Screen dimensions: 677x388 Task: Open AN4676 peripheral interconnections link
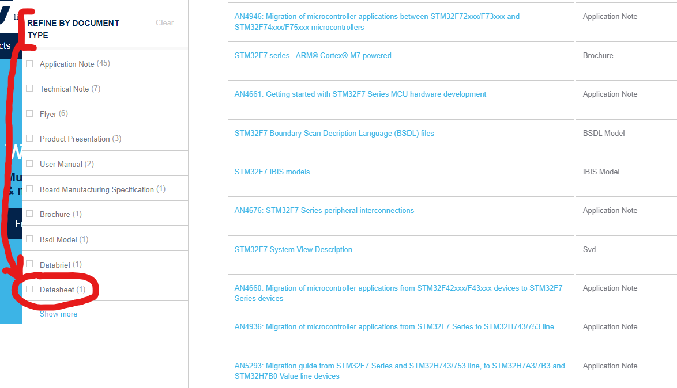pos(324,210)
